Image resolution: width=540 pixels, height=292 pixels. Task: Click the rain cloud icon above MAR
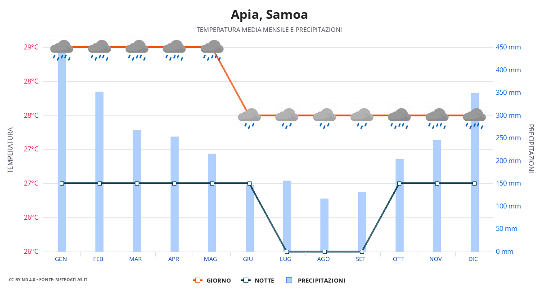137,49
